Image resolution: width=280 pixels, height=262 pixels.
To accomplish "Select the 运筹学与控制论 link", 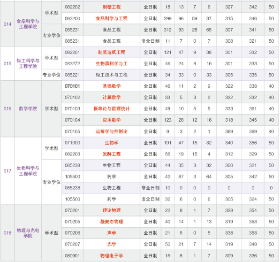I will (112, 131).
